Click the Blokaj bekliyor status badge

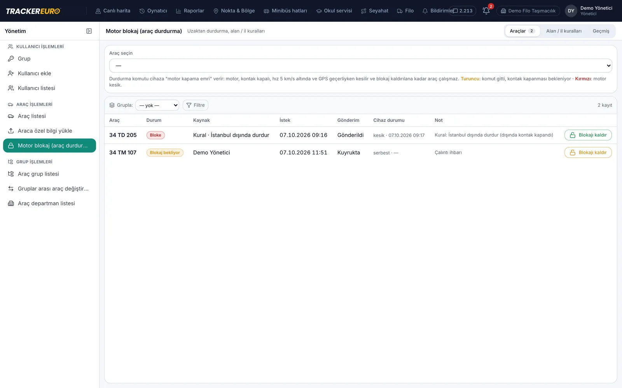tap(165, 152)
